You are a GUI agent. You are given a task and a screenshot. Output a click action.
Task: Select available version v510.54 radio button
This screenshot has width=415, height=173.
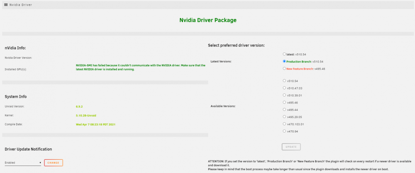point(284,81)
